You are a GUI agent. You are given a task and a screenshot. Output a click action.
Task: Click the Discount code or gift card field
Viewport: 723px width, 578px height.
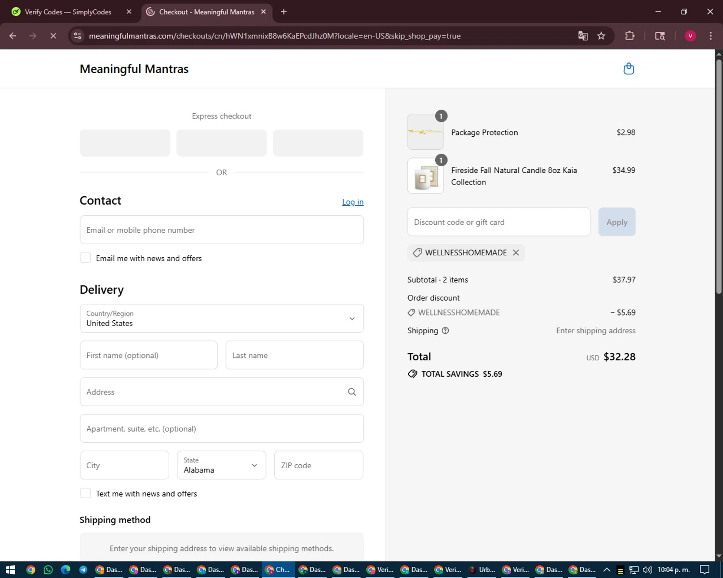[x=499, y=222]
